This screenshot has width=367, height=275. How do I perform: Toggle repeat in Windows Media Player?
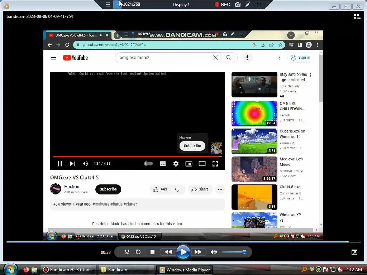(138, 252)
